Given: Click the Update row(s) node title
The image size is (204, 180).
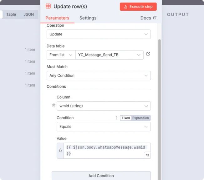Looking at the screenshot, I should (x=70, y=6).
